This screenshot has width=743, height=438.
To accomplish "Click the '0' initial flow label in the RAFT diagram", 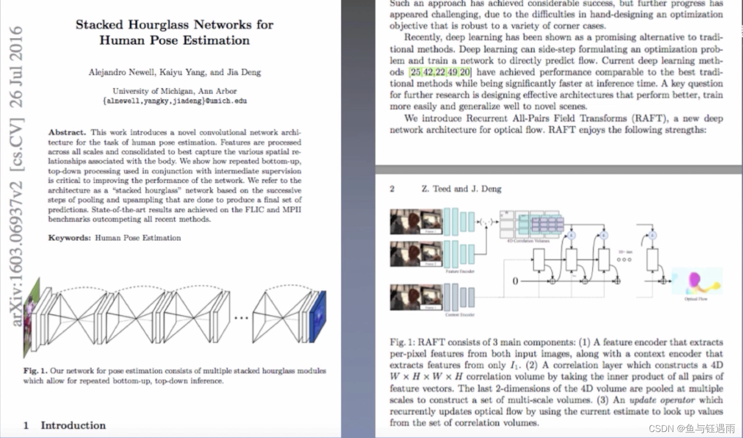I will 515,281.
